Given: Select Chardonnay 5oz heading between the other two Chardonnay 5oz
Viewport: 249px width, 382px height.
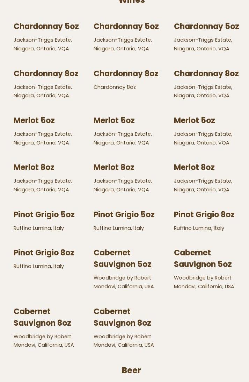Looking at the screenshot, I should coord(126,27).
